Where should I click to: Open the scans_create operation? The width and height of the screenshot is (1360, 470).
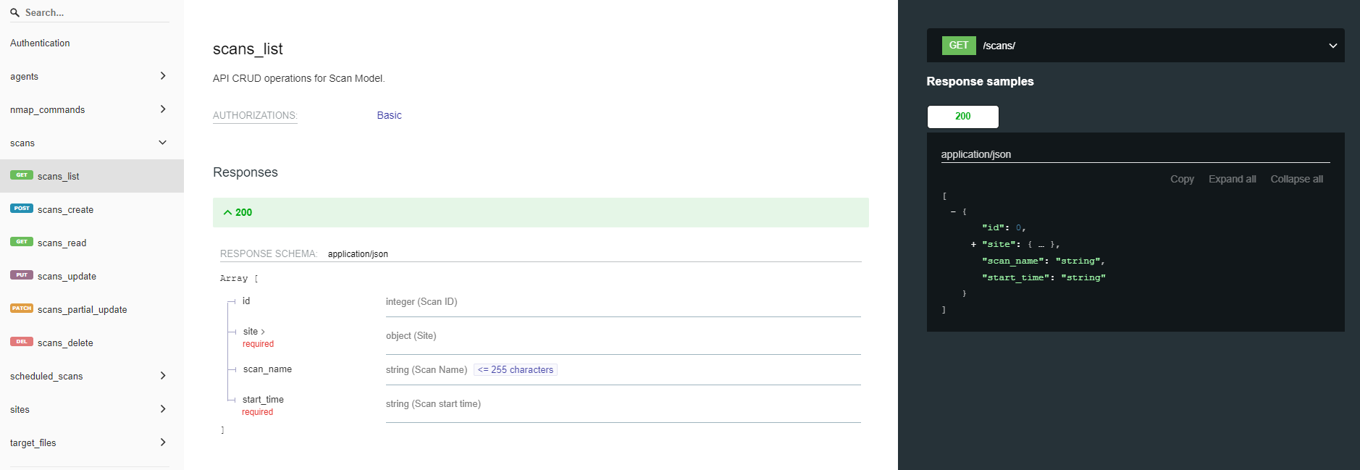pyautogui.click(x=92, y=209)
